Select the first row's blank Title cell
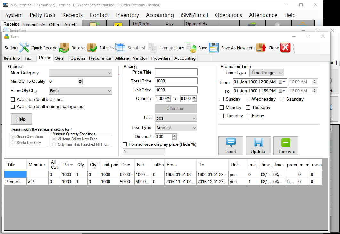Screen dimensions: 340x234 [15, 175]
